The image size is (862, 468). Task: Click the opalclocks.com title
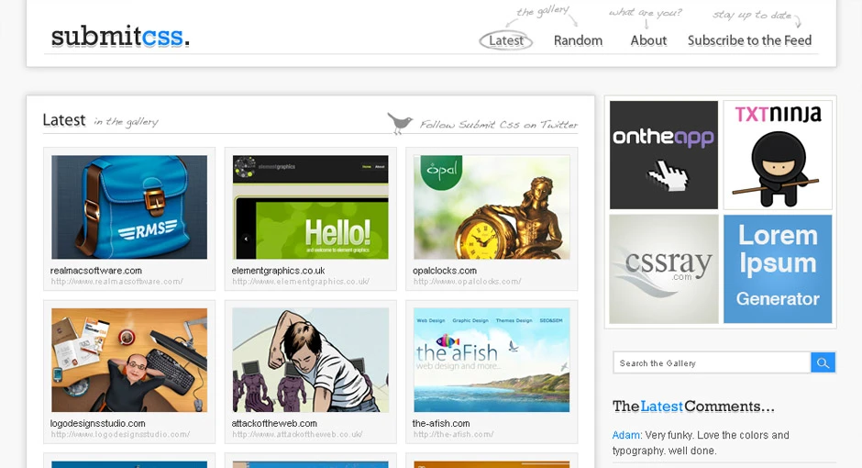pyautogui.click(x=445, y=271)
